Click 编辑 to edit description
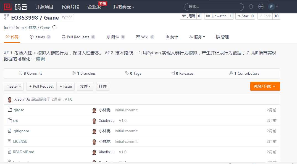This screenshot has height=164, width=297. [x=40, y=59]
